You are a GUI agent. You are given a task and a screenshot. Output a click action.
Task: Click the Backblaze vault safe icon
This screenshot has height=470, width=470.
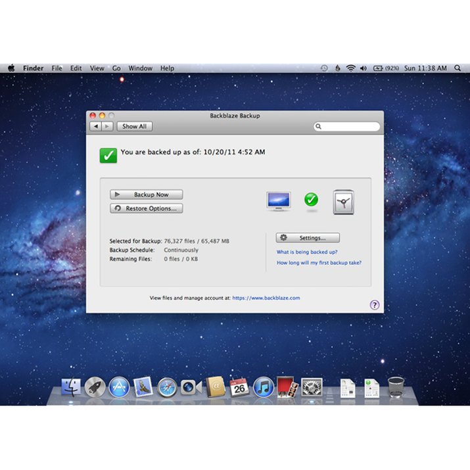(344, 202)
